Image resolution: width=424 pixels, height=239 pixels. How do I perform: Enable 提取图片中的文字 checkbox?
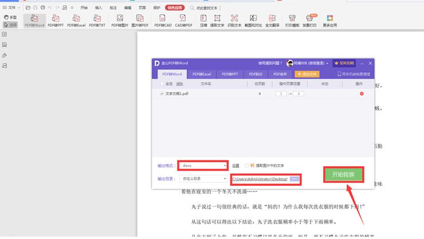click(x=246, y=166)
